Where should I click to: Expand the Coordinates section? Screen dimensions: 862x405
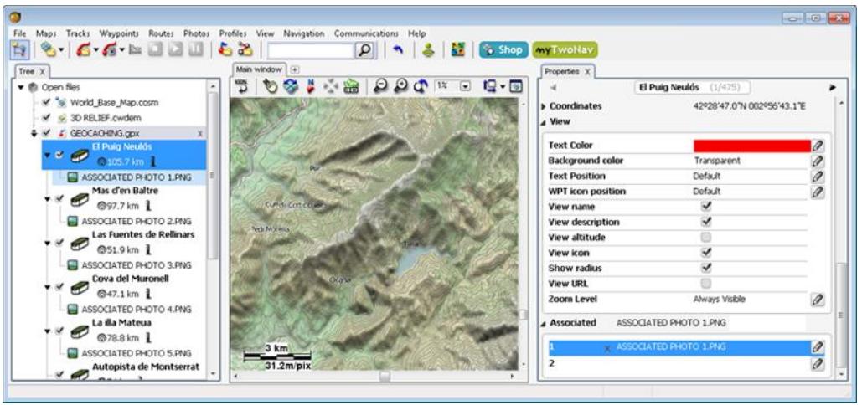542,106
